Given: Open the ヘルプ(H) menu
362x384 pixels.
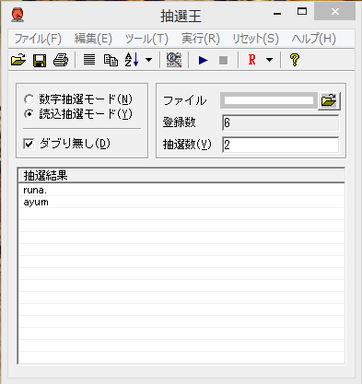Looking at the screenshot, I should 314,39.
